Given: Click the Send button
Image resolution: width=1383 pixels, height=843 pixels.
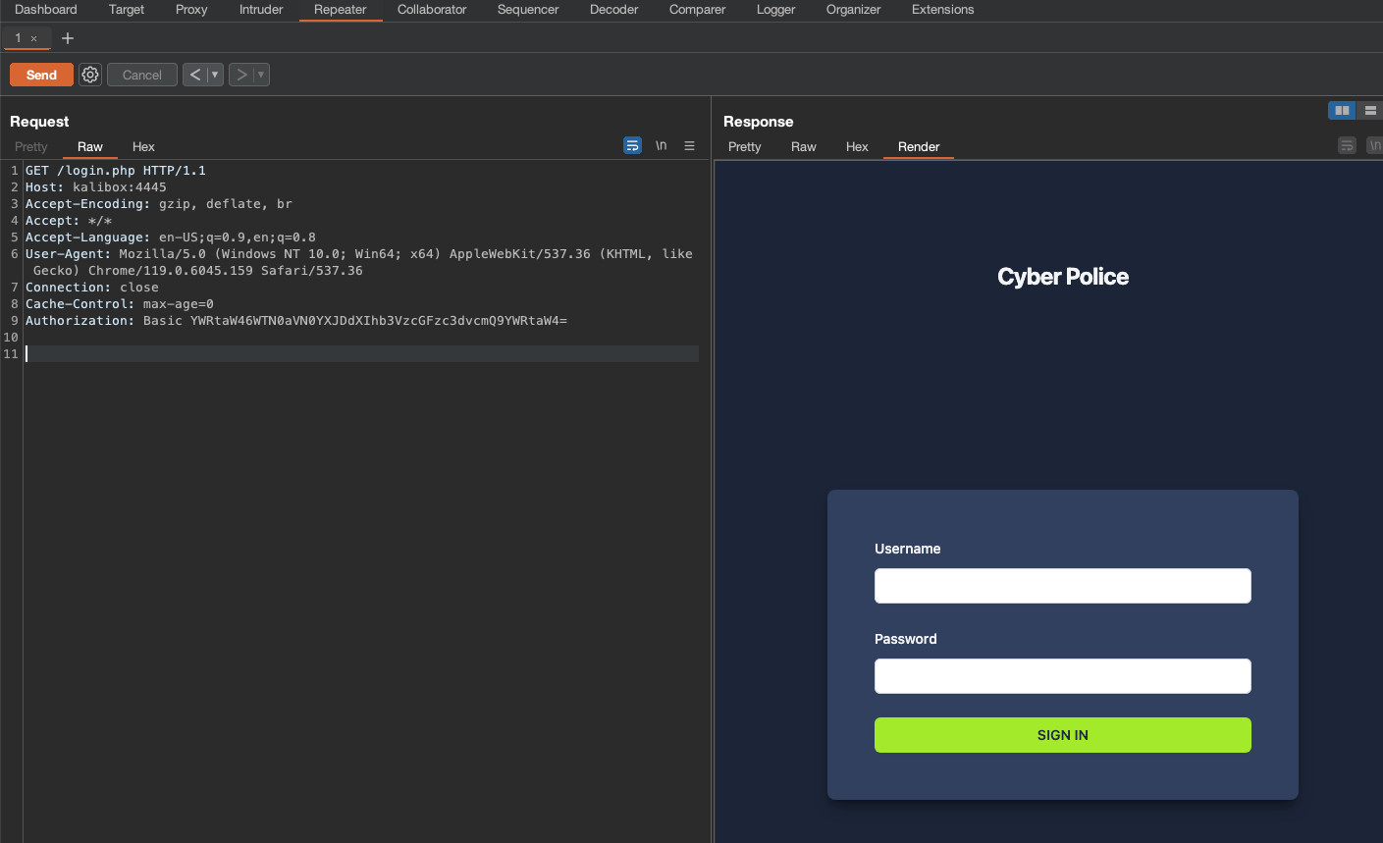Looking at the screenshot, I should coord(41,75).
